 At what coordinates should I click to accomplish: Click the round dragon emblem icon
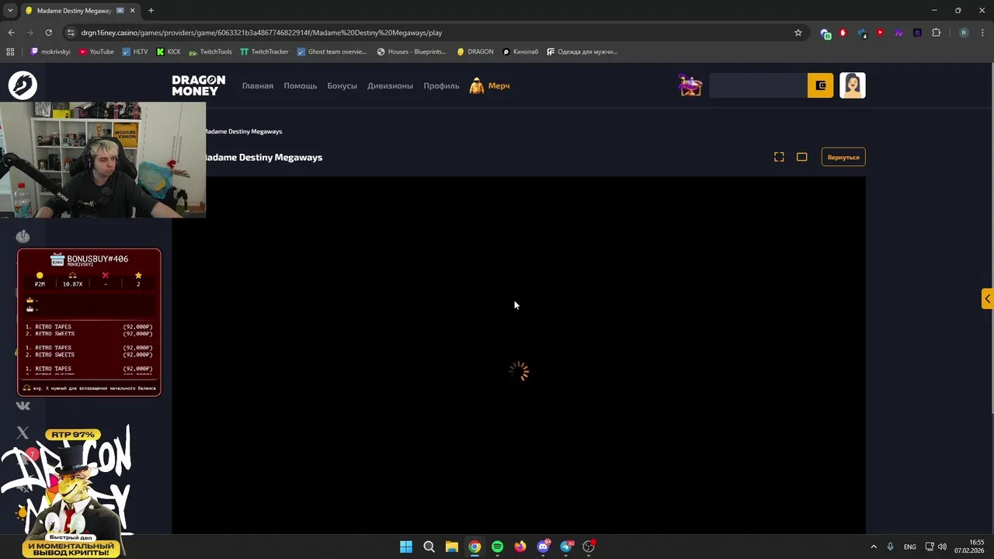(23, 85)
